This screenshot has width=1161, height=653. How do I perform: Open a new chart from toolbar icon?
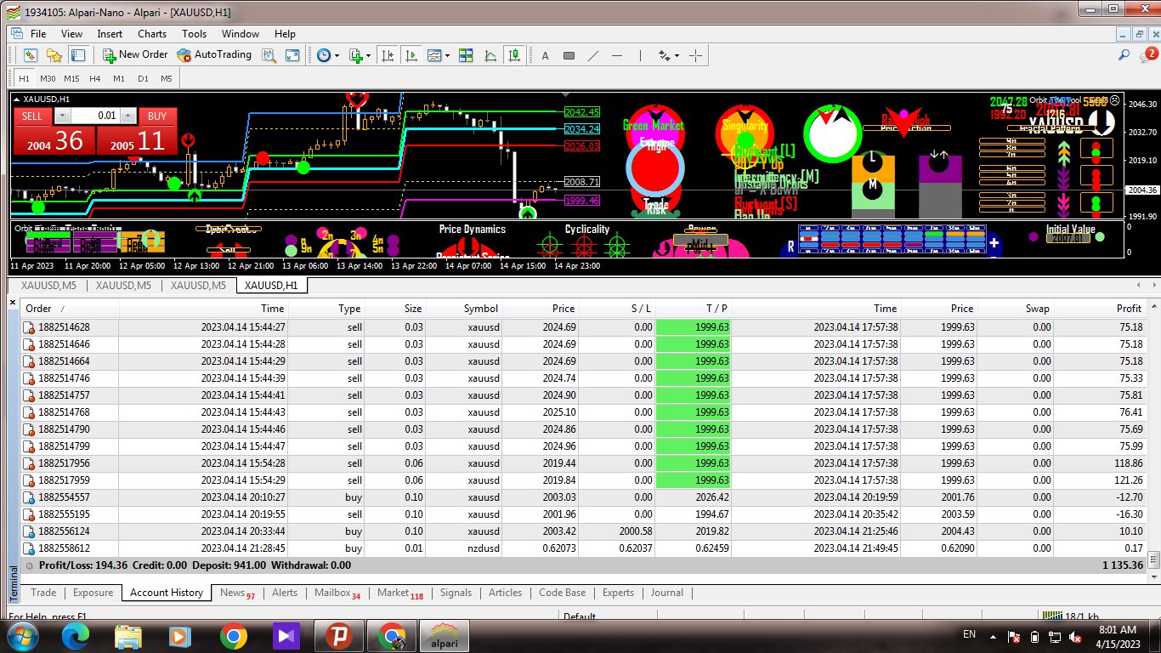(x=31, y=55)
